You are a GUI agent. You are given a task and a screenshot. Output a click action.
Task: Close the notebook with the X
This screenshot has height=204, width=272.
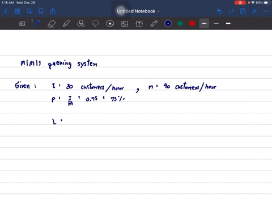coord(254,11)
